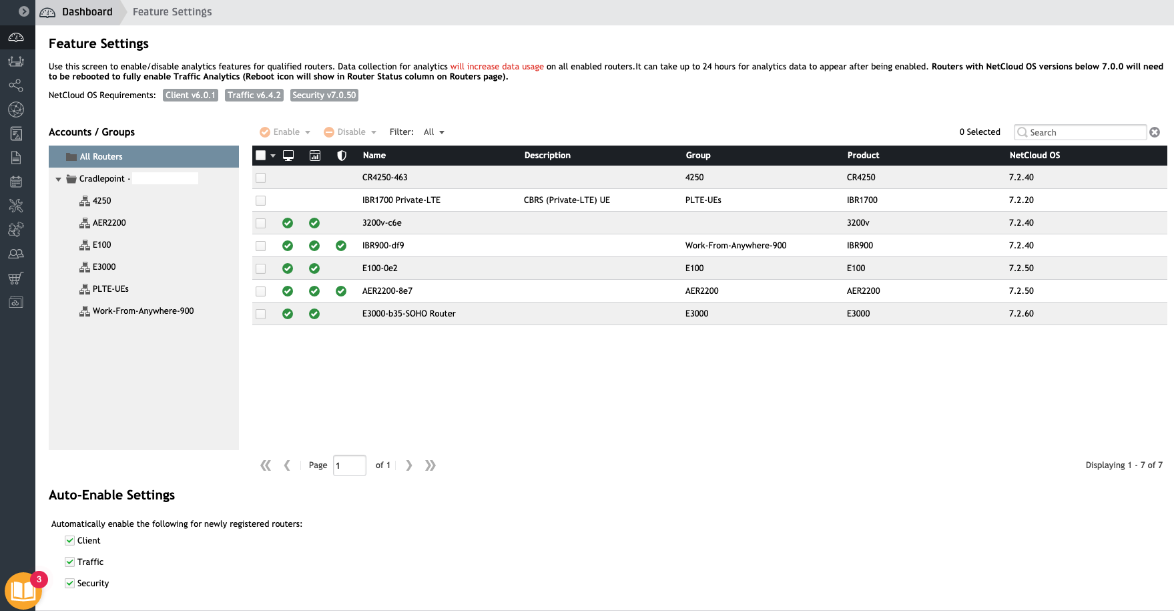Sort by the client monitor column icon
Image resolution: width=1174 pixels, height=611 pixels.
288,156
